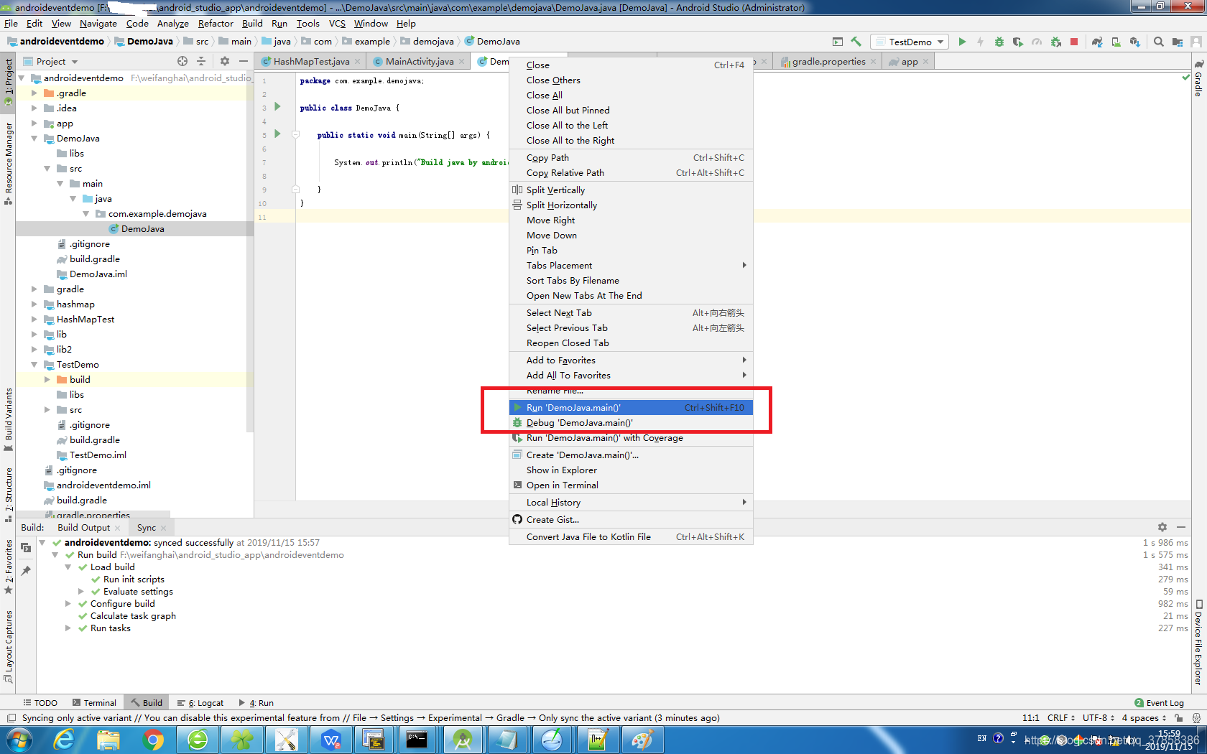1207x754 pixels.
Task: Open the TestDemo run configuration dropdown
Action: pyautogui.click(x=910, y=42)
